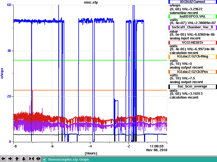Click the x-axis tick label -2
Screen dimensions: 217x162
128,146
